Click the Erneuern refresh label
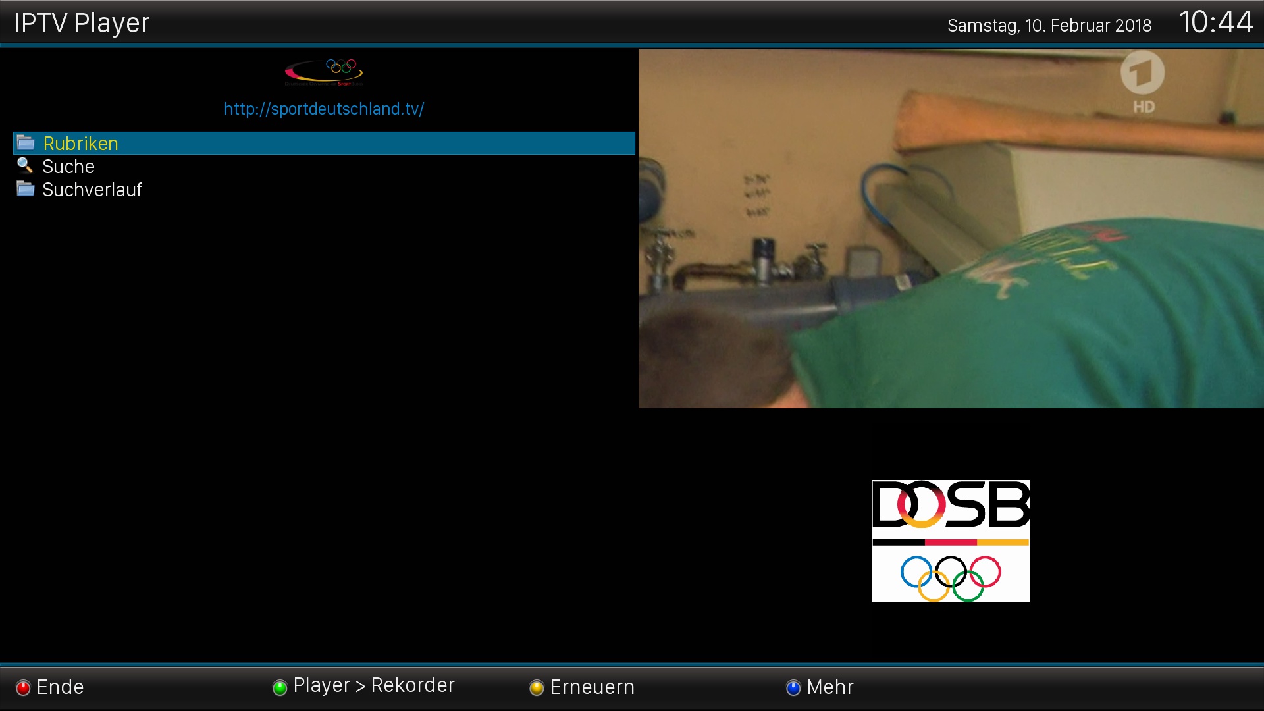 [592, 687]
